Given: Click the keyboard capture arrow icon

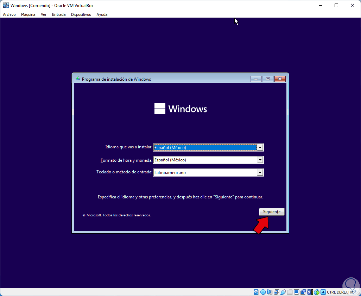Looking at the screenshot, I should coord(323,292).
